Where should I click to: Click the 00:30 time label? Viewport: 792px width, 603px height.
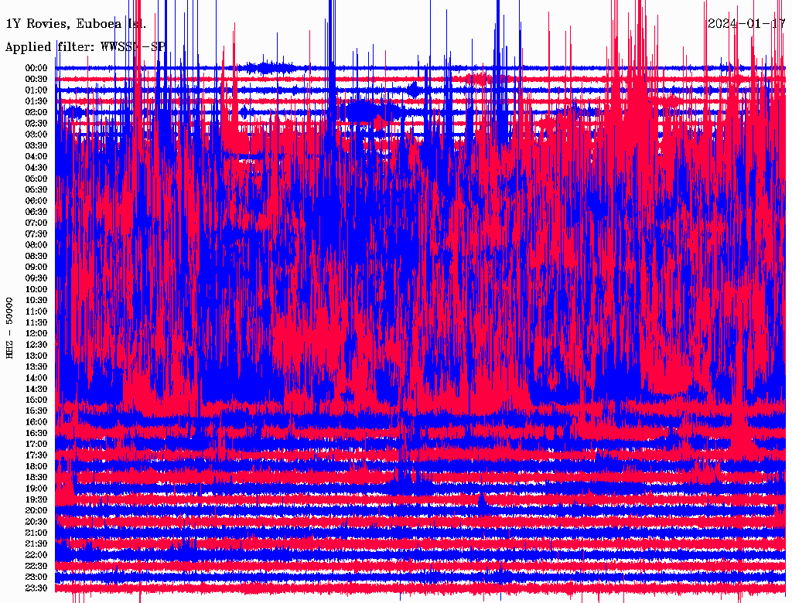pos(36,80)
